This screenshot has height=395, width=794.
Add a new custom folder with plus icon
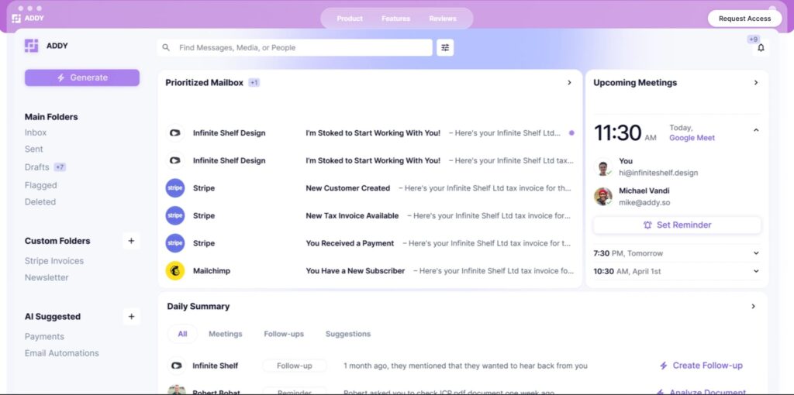[131, 241]
